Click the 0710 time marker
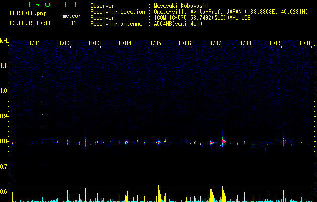This screenshot has height=202, width=317. [x=306, y=43]
